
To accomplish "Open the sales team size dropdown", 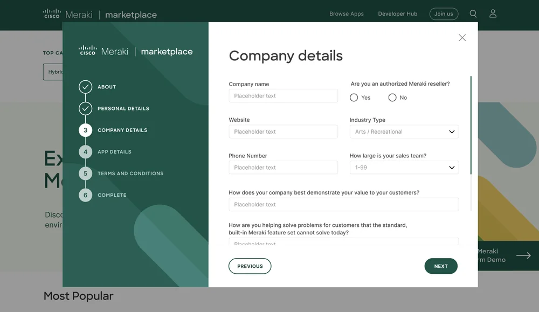I will [404, 168].
